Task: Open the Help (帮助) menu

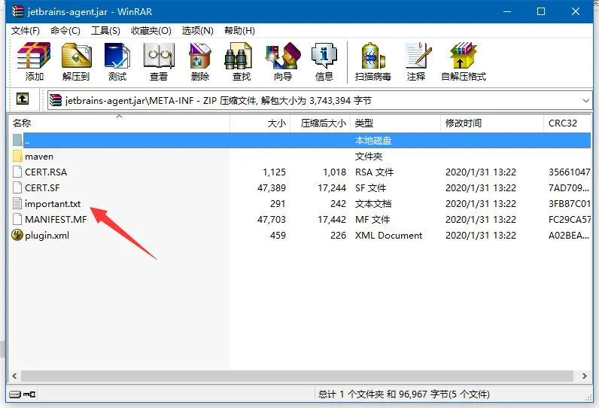Action: coord(239,31)
